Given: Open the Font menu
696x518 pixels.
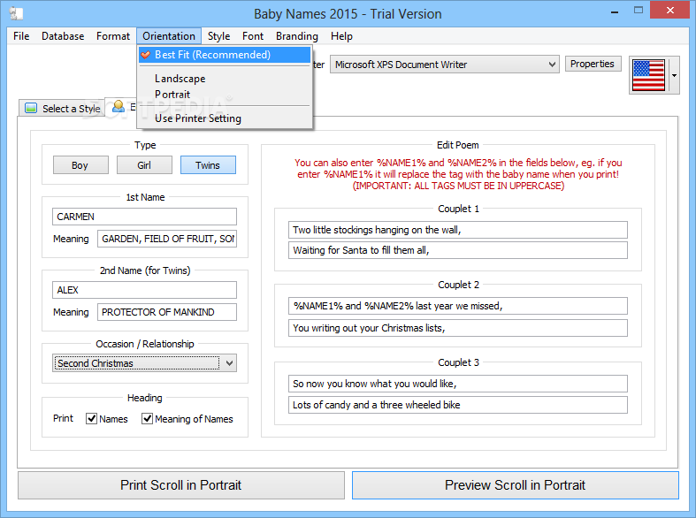Looking at the screenshot, I should tap(253, 36).
